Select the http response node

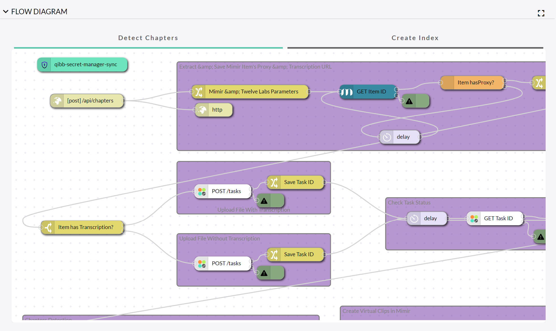(217, 110)
